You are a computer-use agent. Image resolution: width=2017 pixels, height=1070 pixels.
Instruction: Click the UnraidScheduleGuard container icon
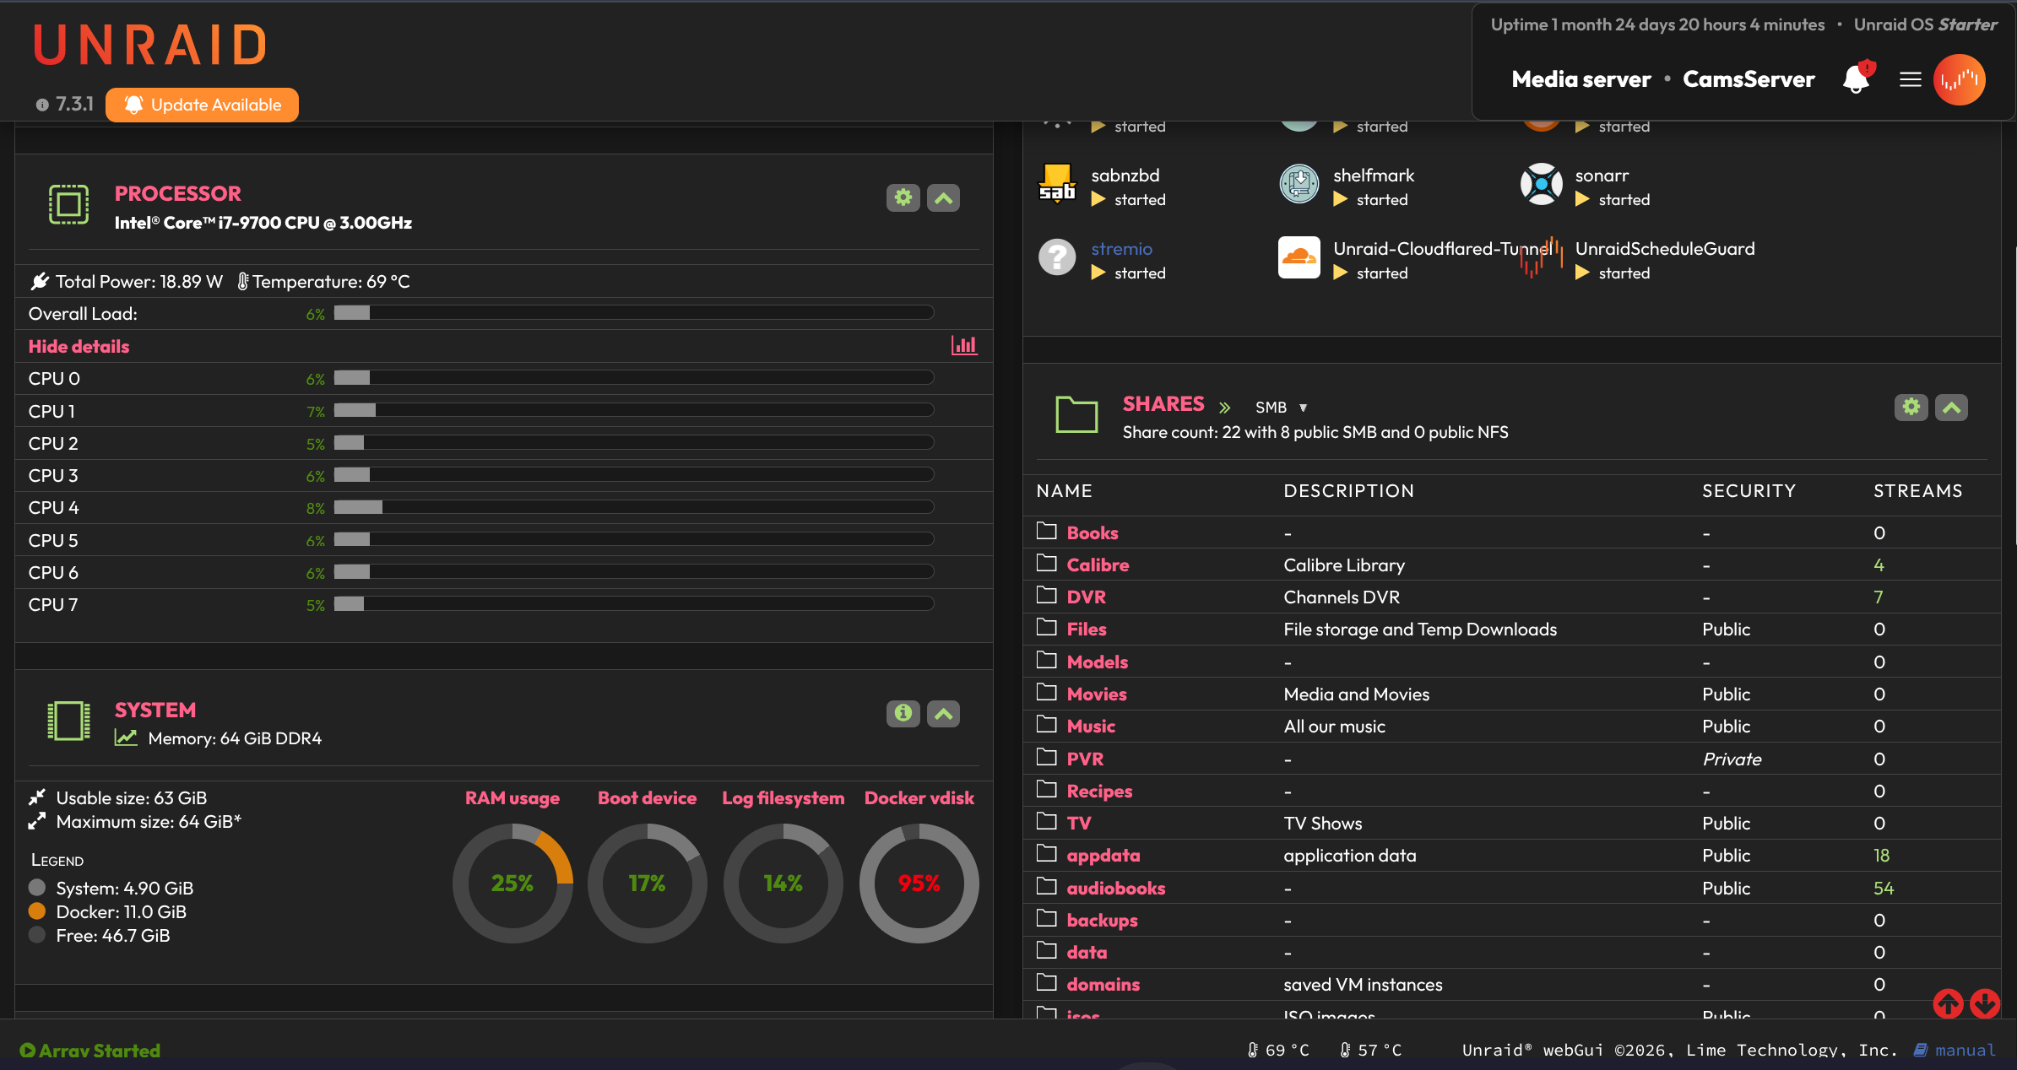pyautogui.click(x=1542, y=257)
